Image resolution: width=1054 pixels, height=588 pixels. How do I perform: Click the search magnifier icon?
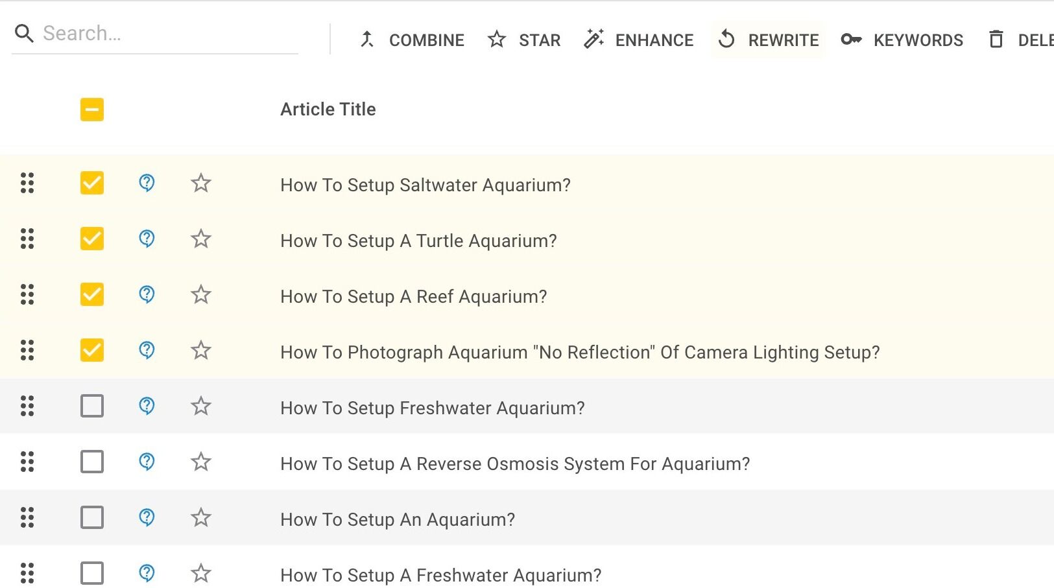[24, 33]
